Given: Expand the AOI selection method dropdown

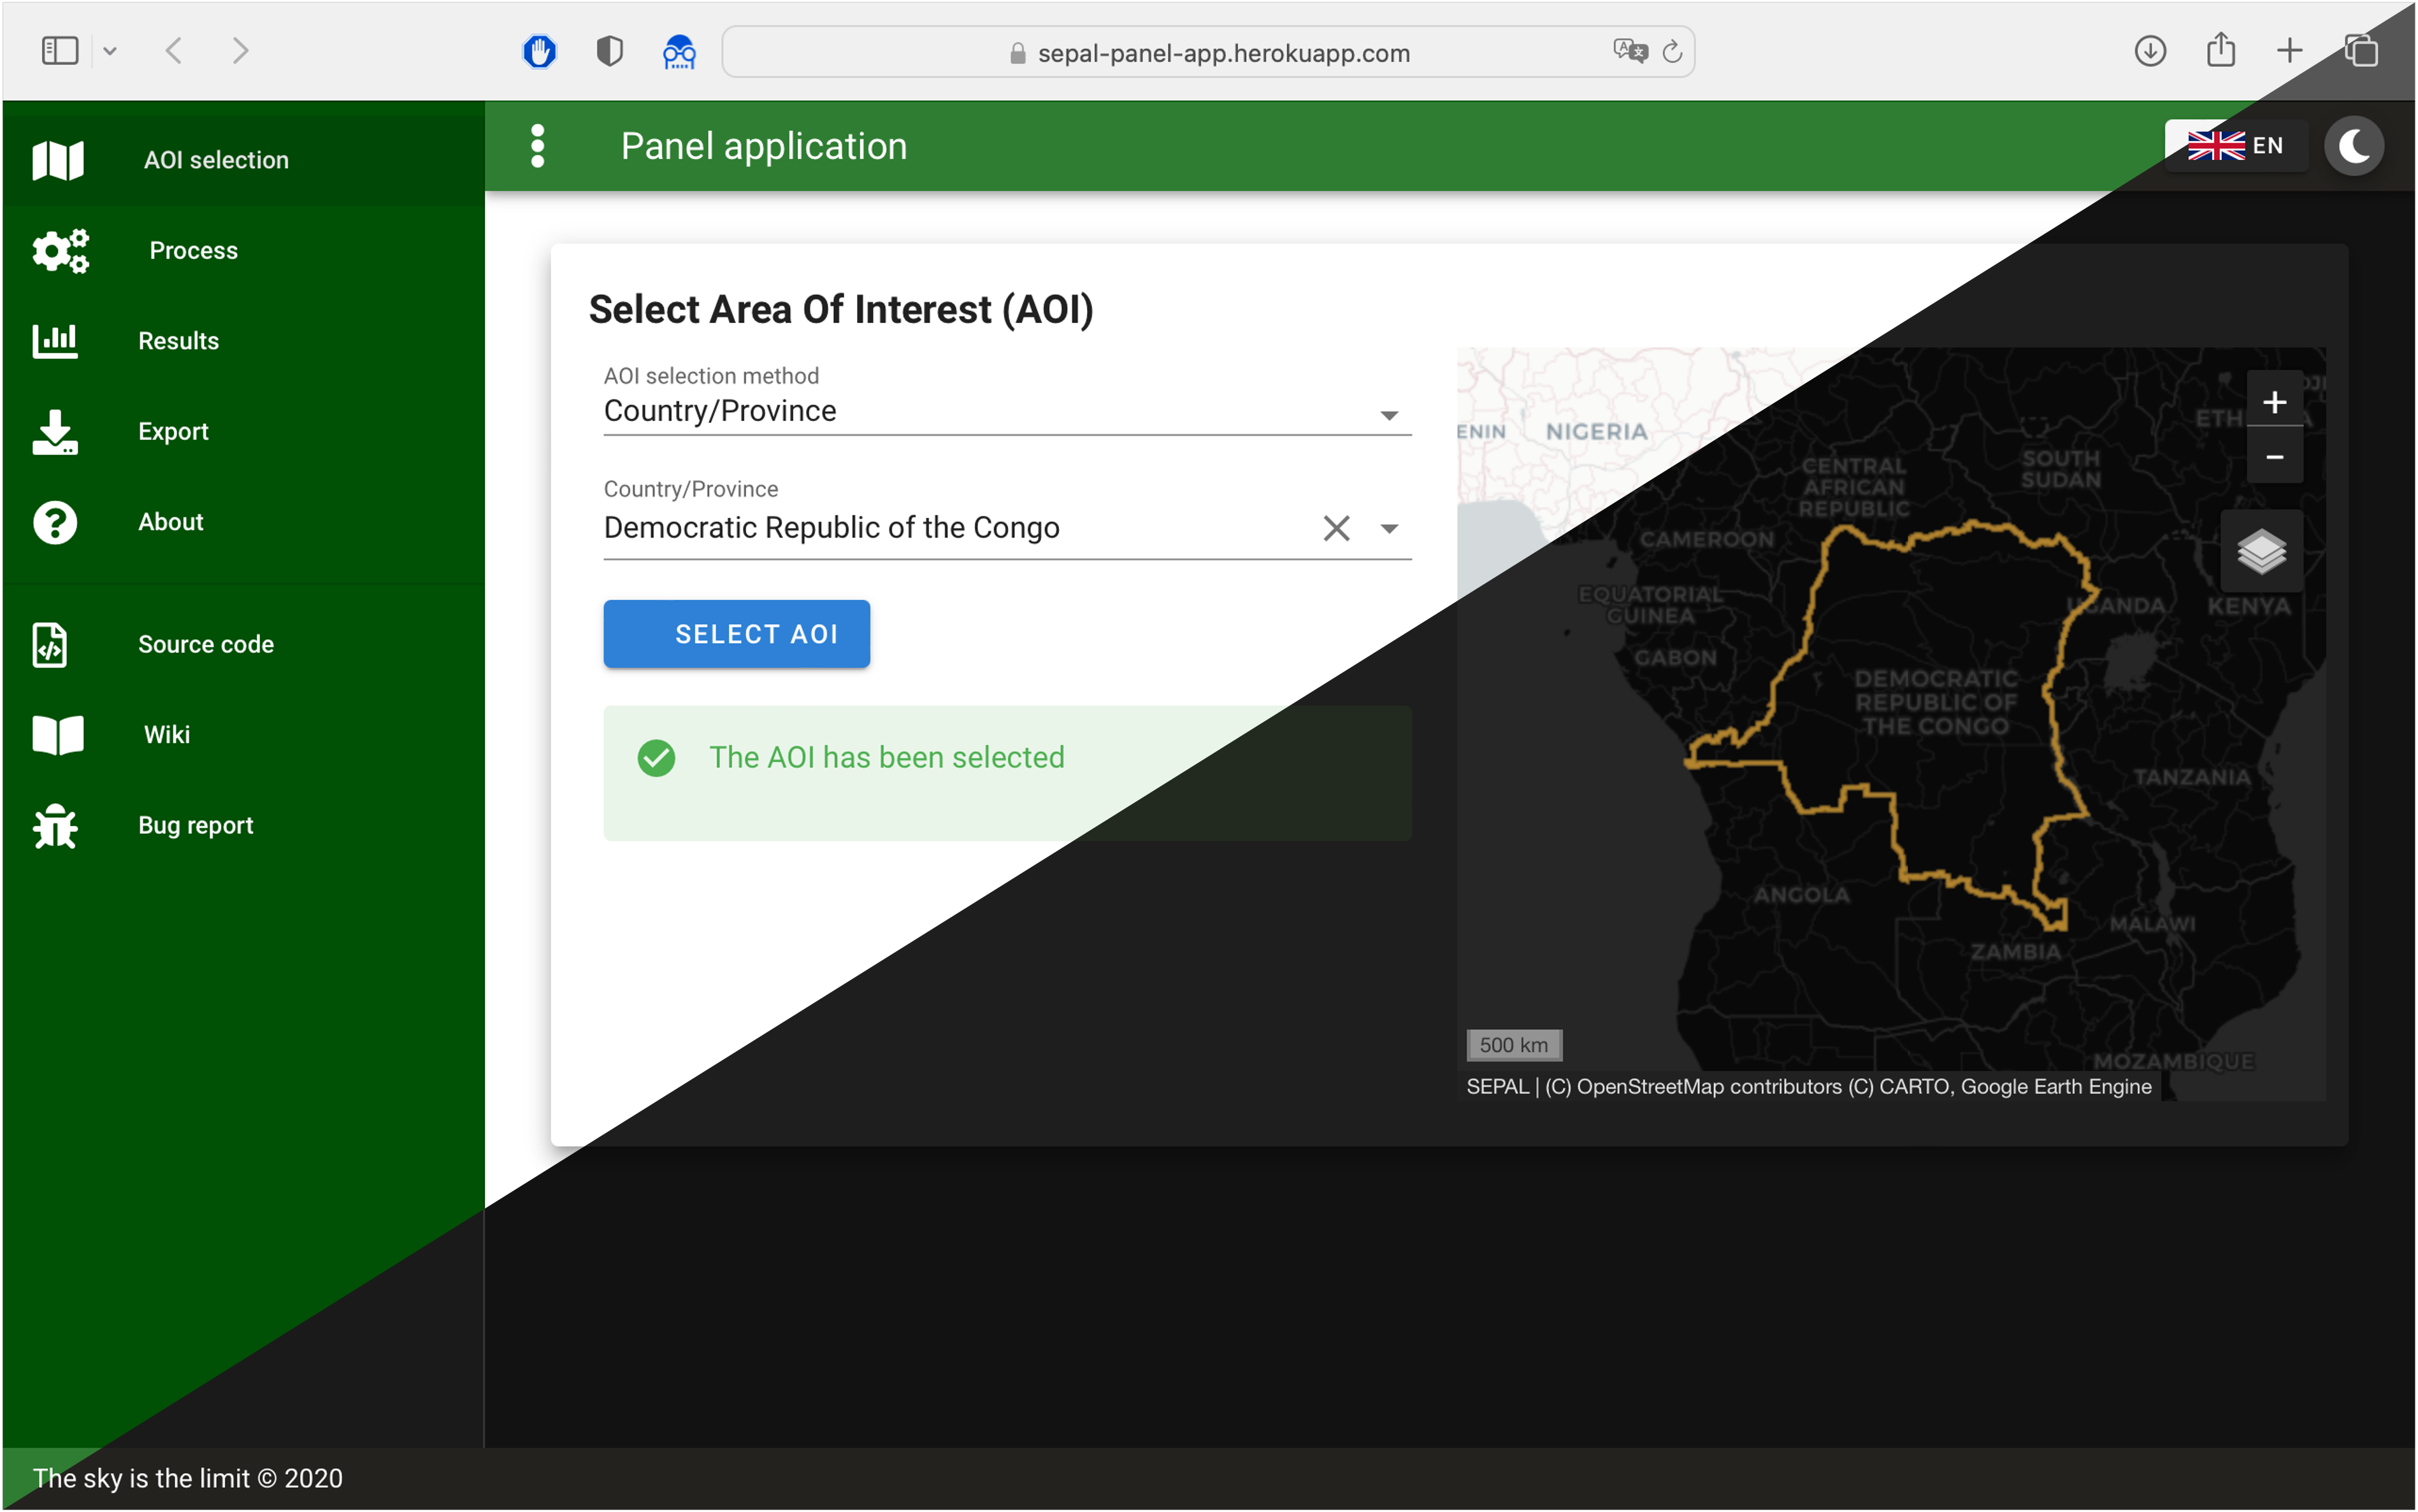Looking at the screenshot, I should pos(1388,414).
